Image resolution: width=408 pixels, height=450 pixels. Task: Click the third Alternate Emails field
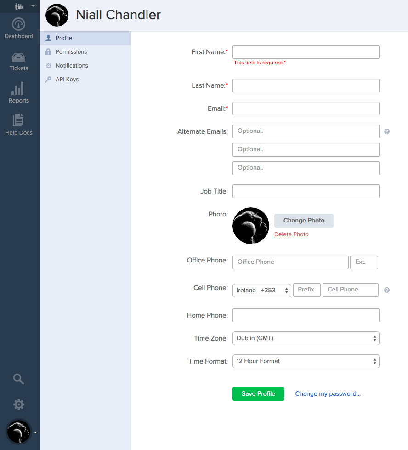tap(306, 168)
